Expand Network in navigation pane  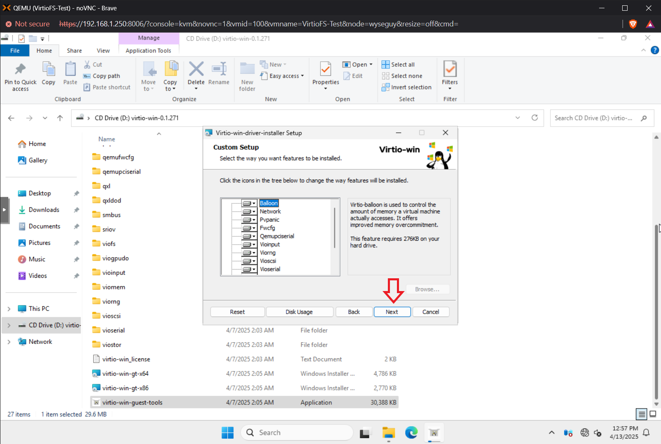pos(9,342)
